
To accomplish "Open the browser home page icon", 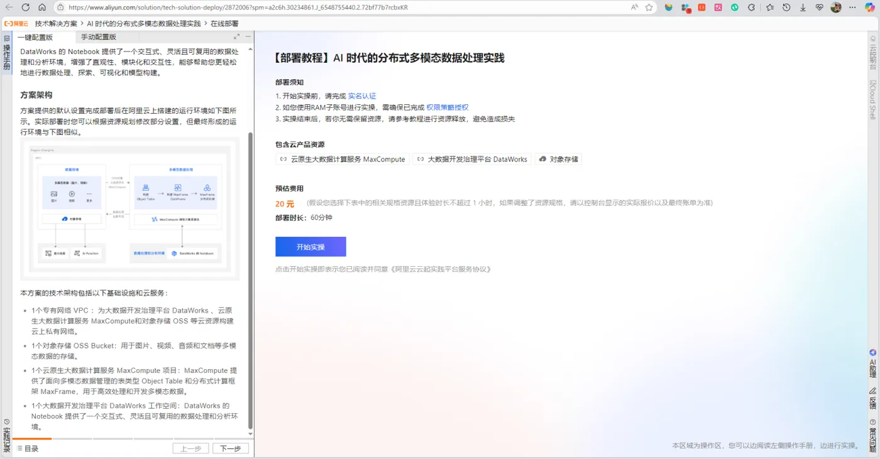I will tap(42, 8).
